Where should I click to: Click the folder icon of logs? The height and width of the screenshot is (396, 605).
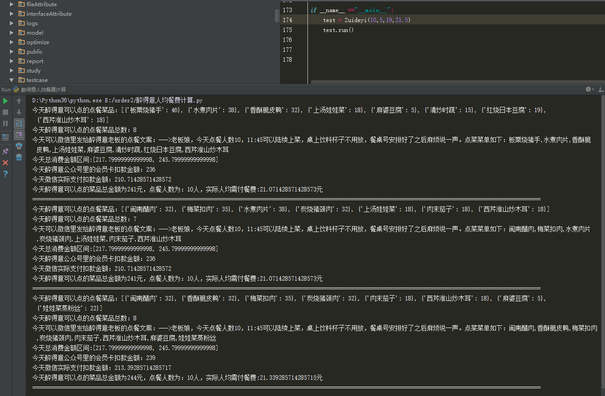point(22,23)
